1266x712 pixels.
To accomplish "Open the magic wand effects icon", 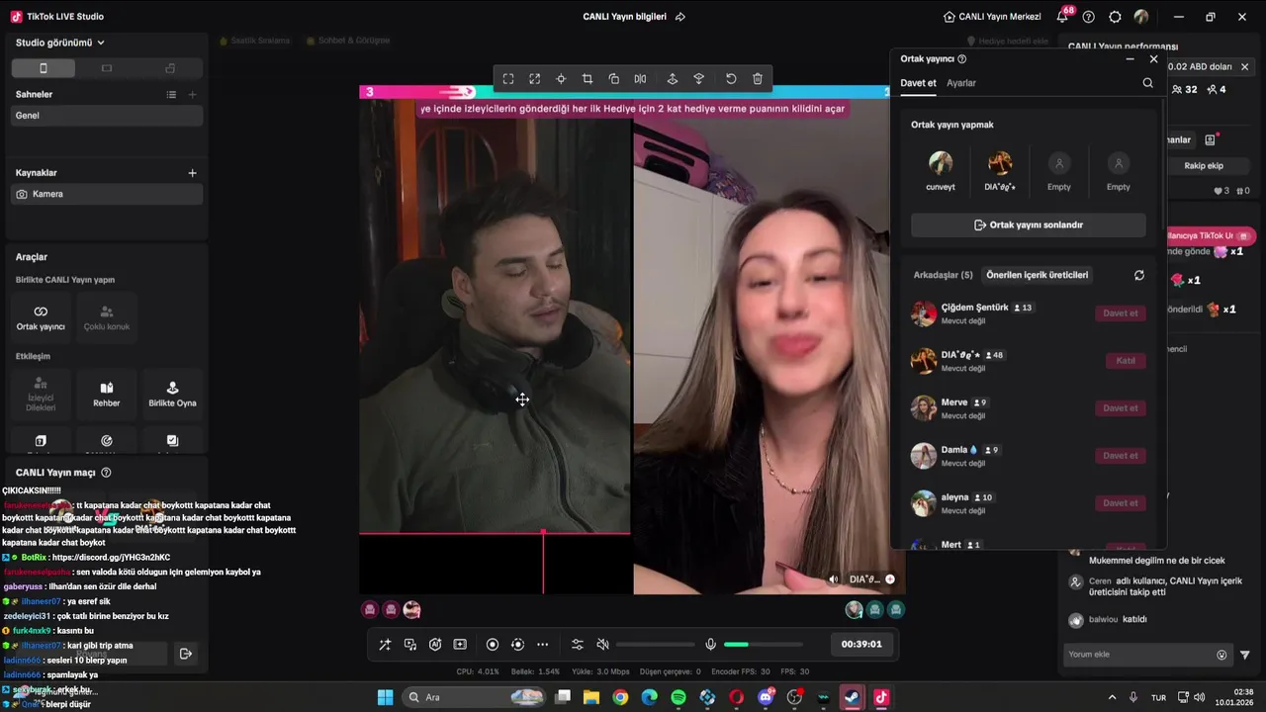I will tap(385, 645).
